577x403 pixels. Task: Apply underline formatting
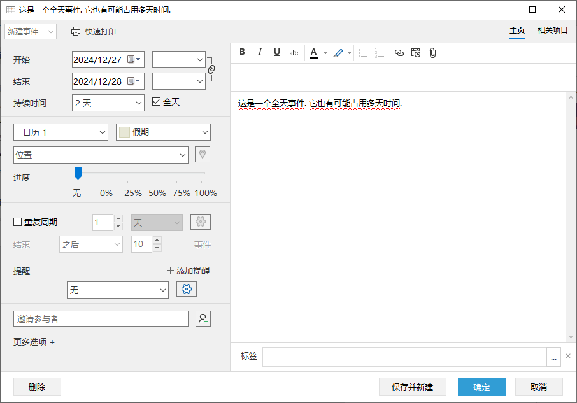tap(277, 52)
